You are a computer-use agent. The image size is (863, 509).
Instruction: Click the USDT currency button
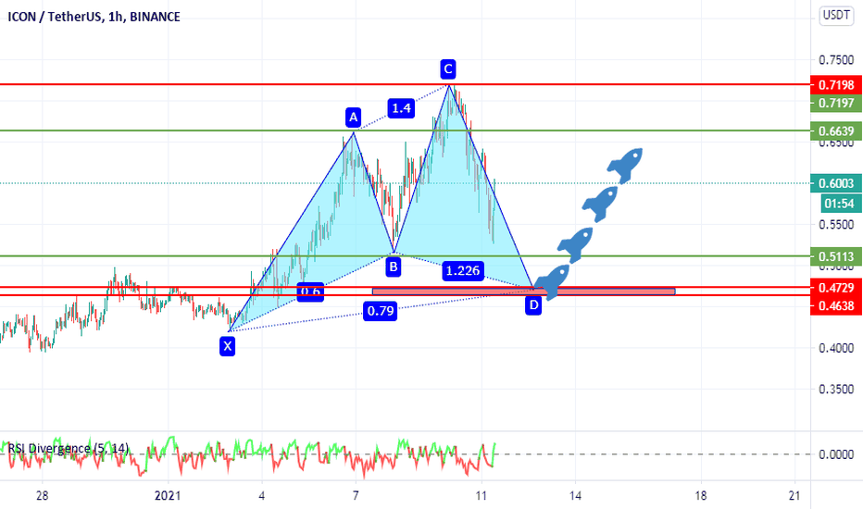click(836, 15)
